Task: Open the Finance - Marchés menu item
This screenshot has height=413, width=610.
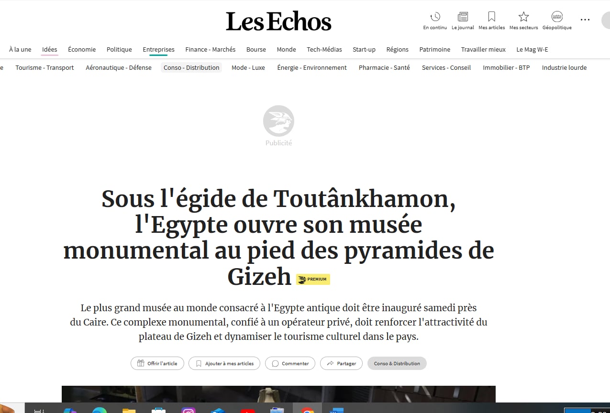Action: (x=211, y=49)
